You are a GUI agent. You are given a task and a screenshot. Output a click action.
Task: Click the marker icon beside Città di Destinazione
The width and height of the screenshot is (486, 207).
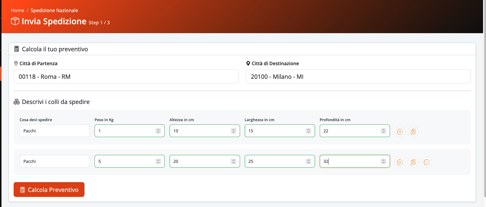(248, 63)
